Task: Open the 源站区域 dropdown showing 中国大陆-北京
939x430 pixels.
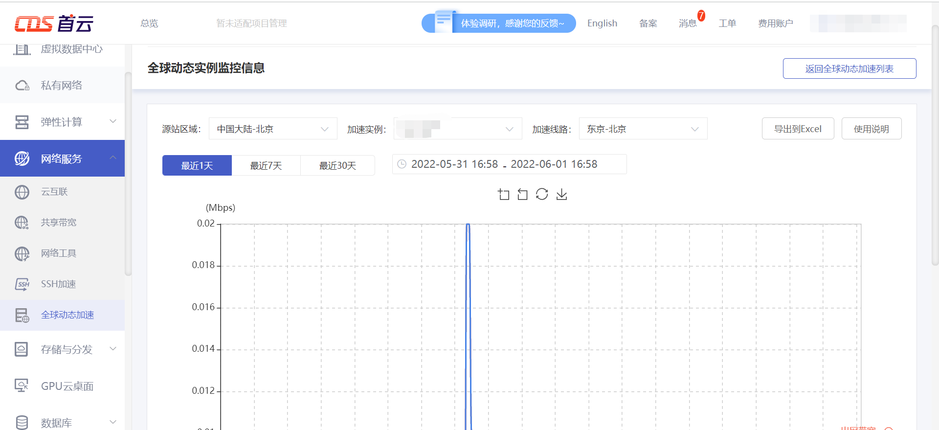Action: [273, 129]
